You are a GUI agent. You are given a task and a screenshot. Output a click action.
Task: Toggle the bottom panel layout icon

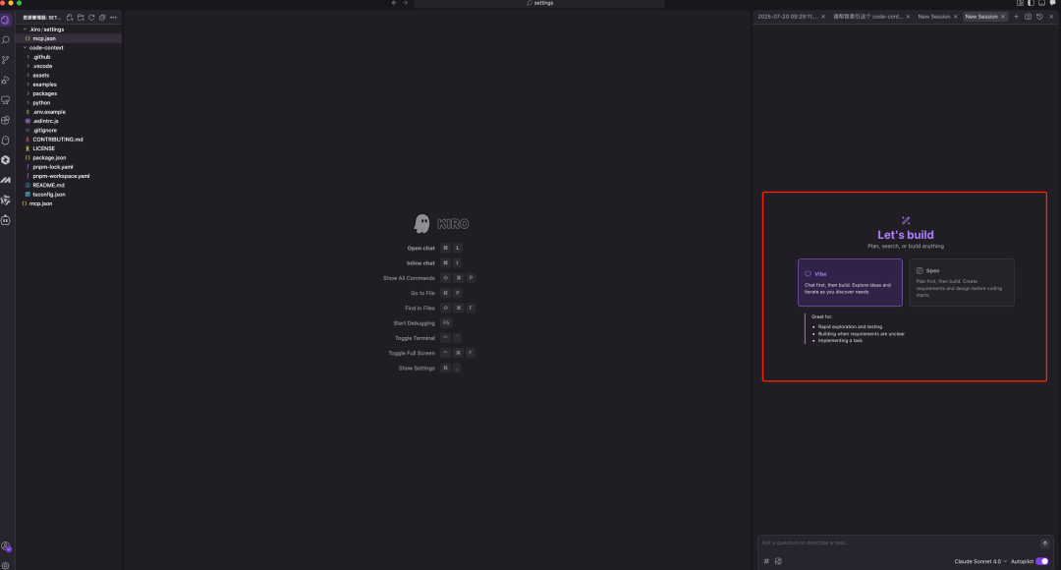click(x=1041, y=3)
